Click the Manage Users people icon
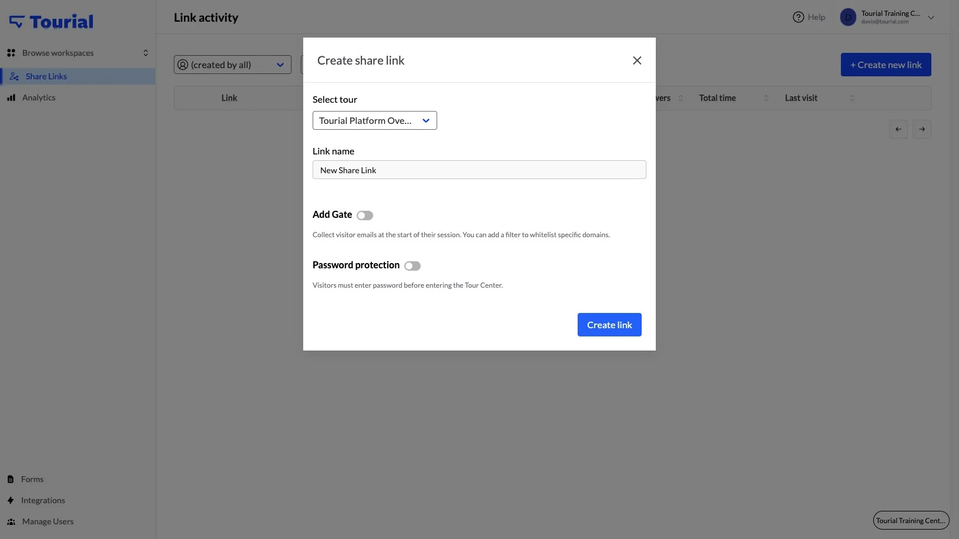Screen dimensions: 959x539 [x=11, y=521]
